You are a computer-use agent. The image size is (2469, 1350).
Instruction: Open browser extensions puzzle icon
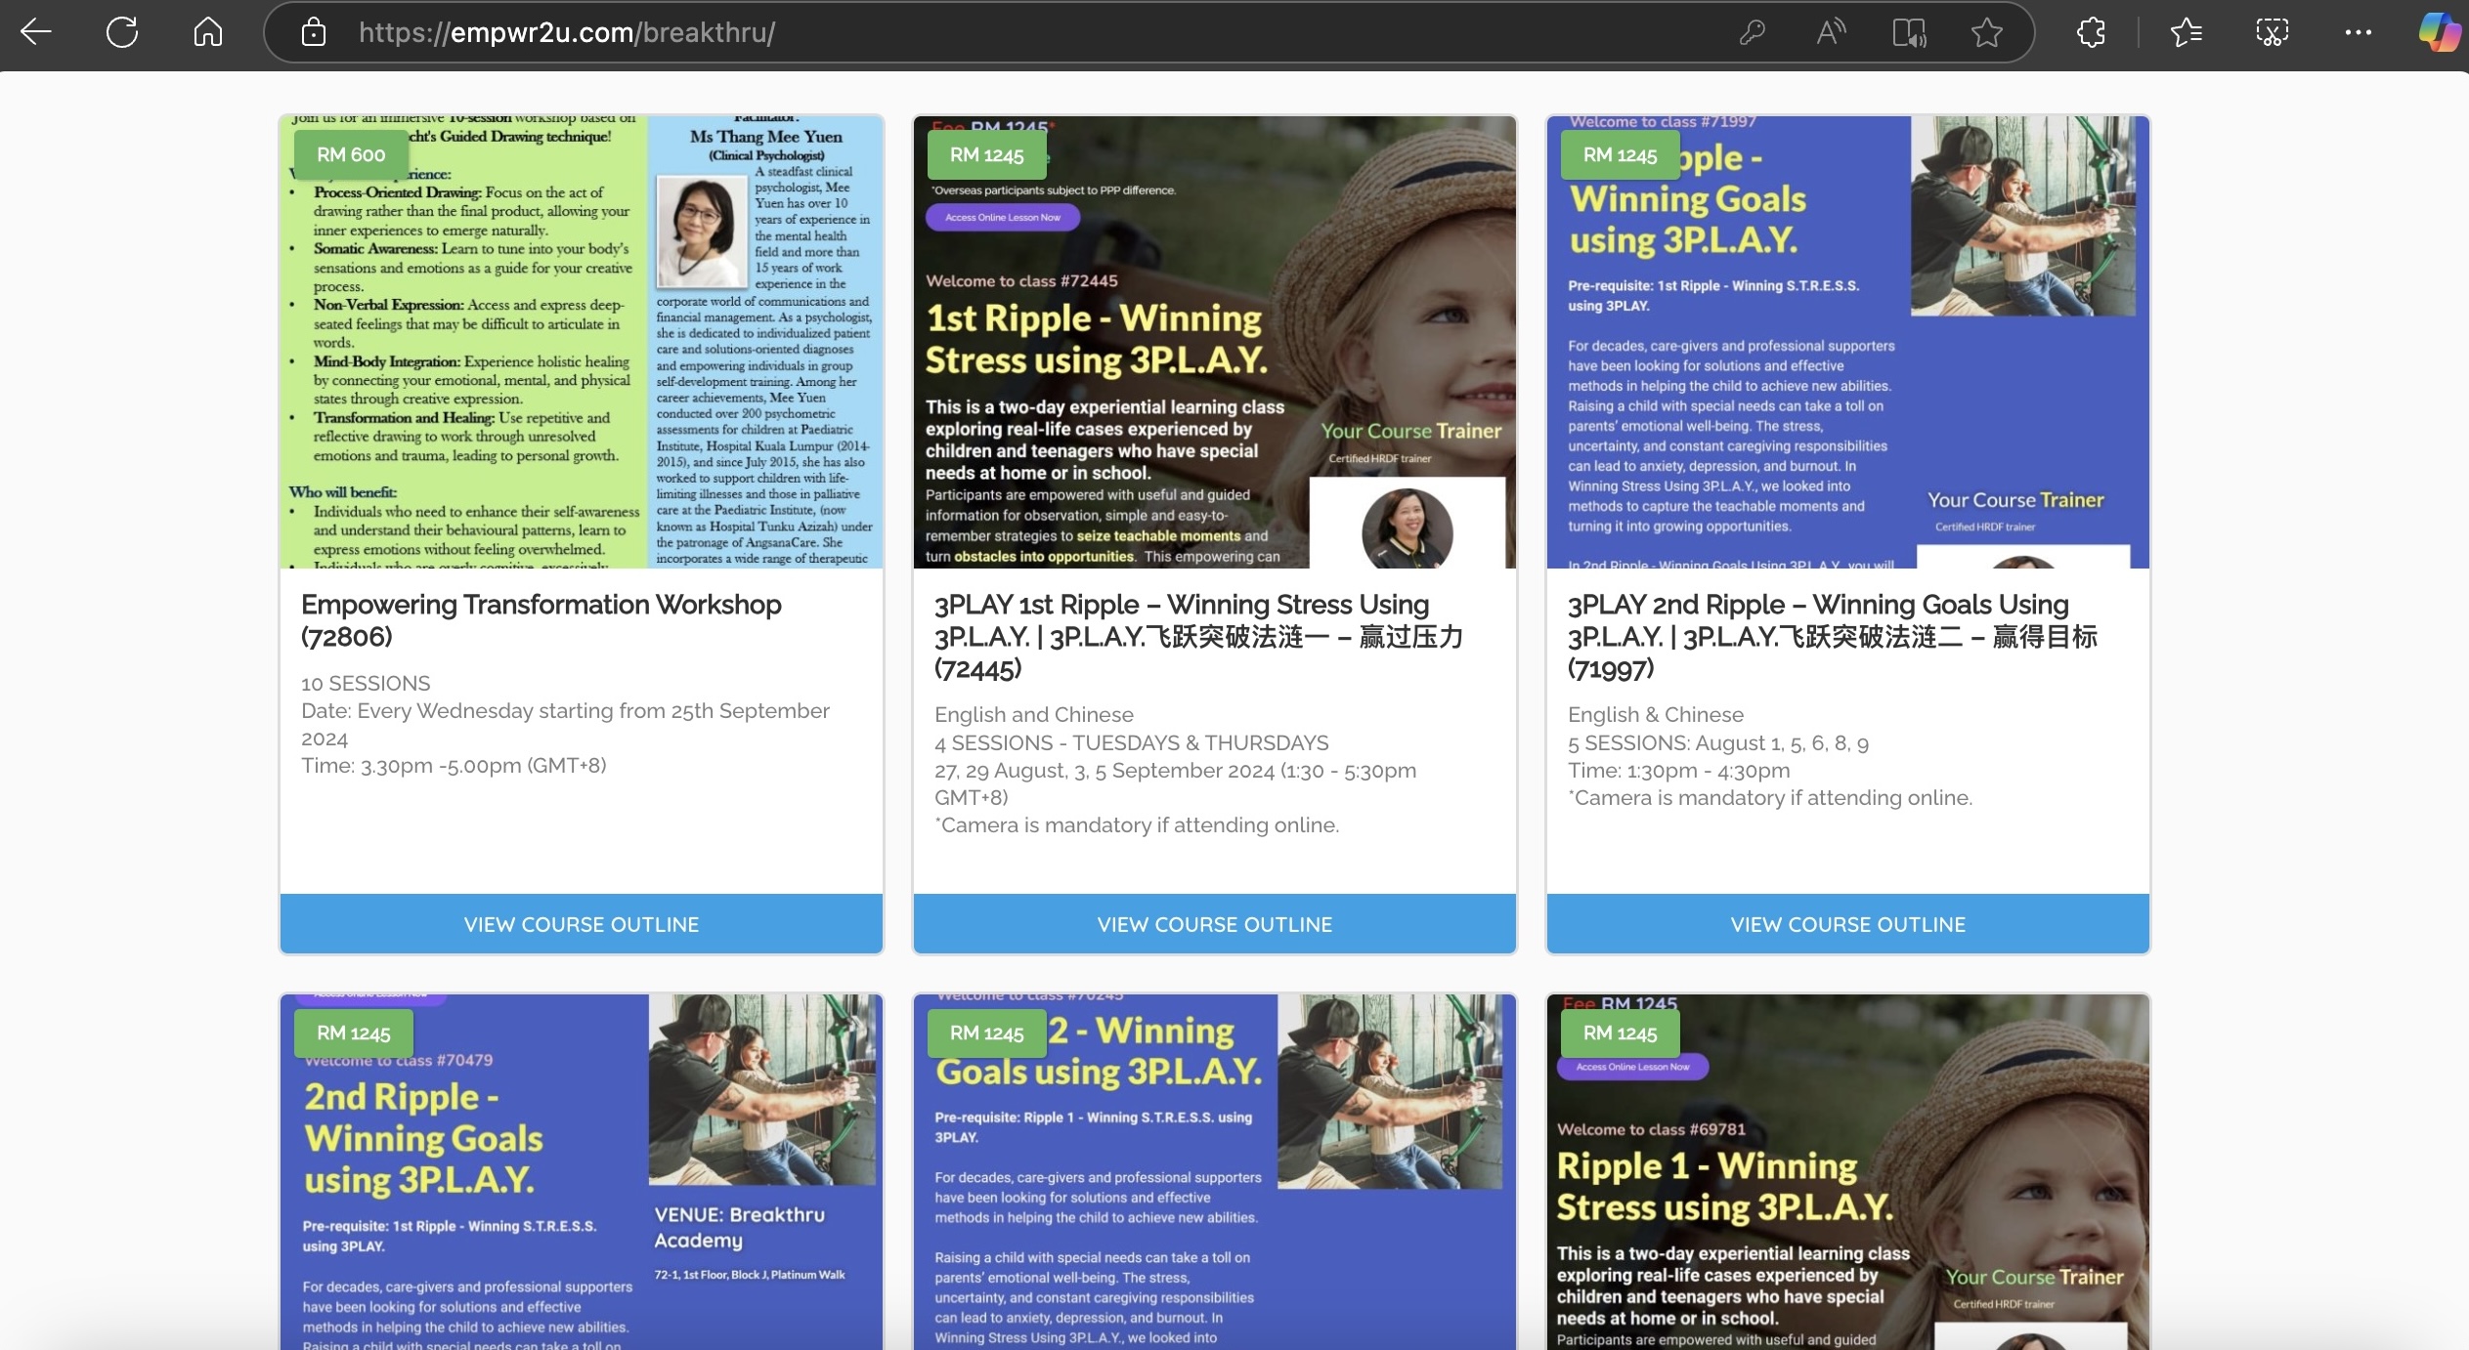2091,32
